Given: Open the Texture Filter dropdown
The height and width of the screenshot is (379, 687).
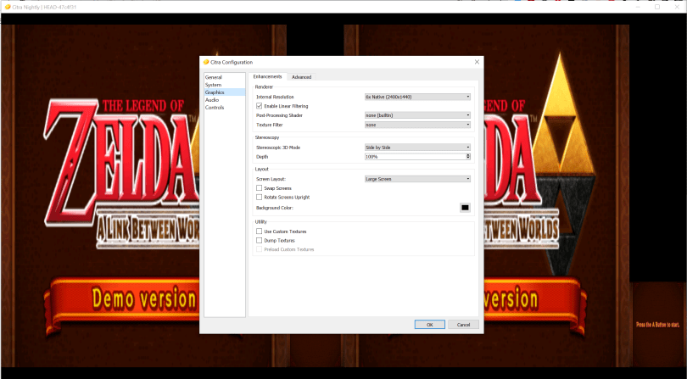Looking at the screenshot, I should click(x=417, y=125).
